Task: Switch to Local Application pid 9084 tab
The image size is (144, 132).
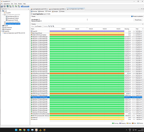Action: (x=57, y=9)
